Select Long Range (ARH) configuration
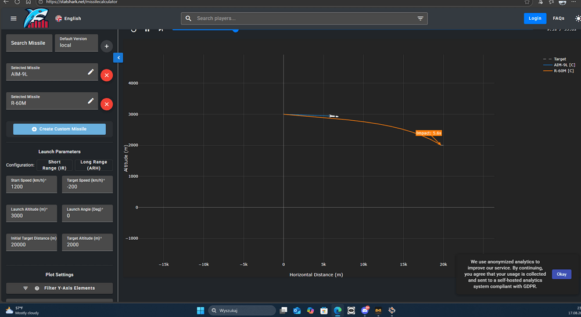Image resolution: width=581 pixels, height=317 pixels. coord(94,165)
